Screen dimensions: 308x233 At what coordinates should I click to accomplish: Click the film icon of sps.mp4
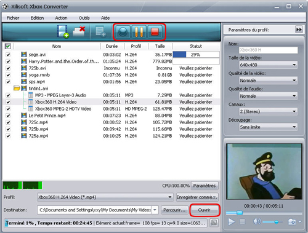pos(24,82)
